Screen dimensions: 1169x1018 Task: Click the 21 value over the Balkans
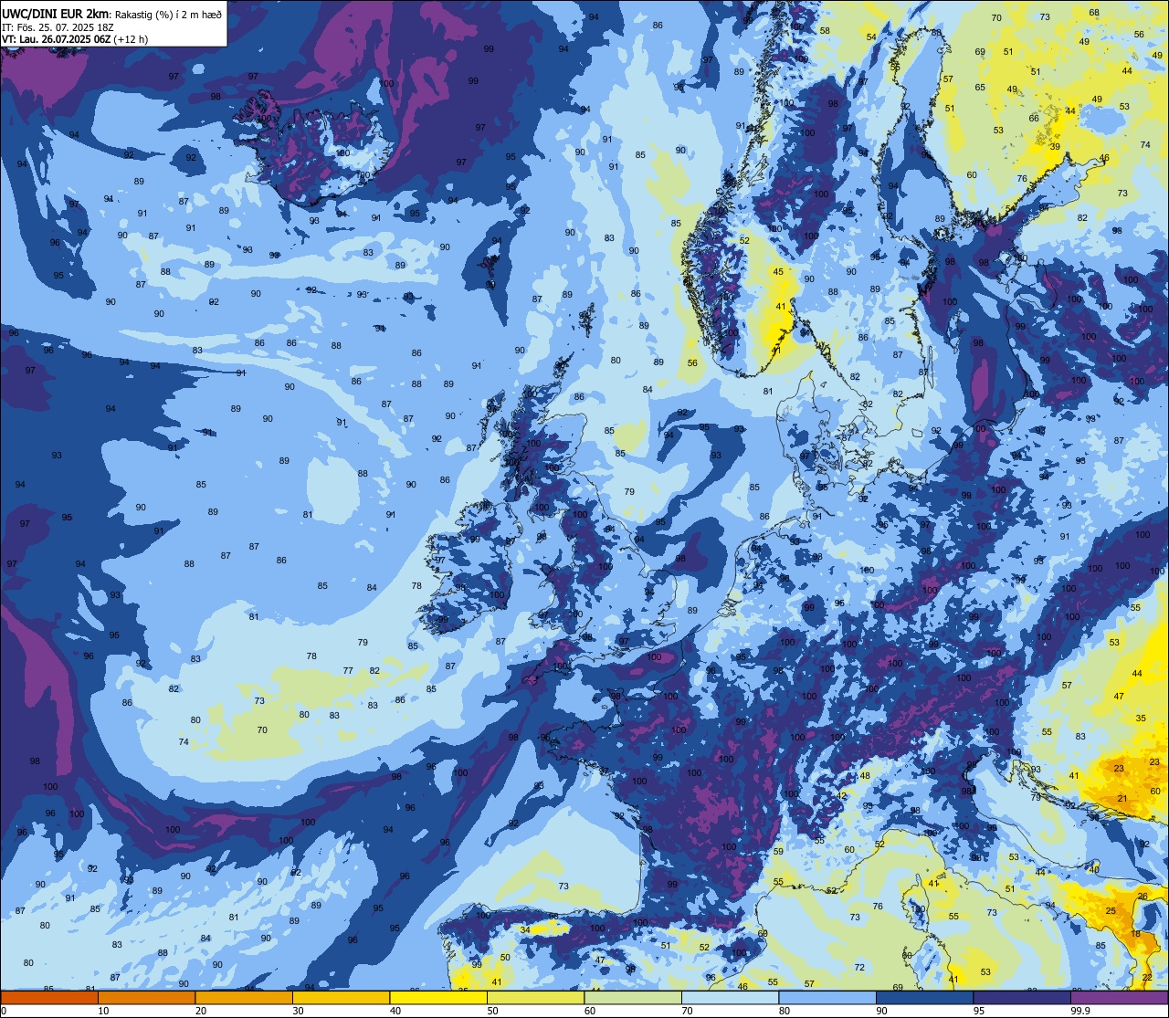click(x=1122, y=799)
